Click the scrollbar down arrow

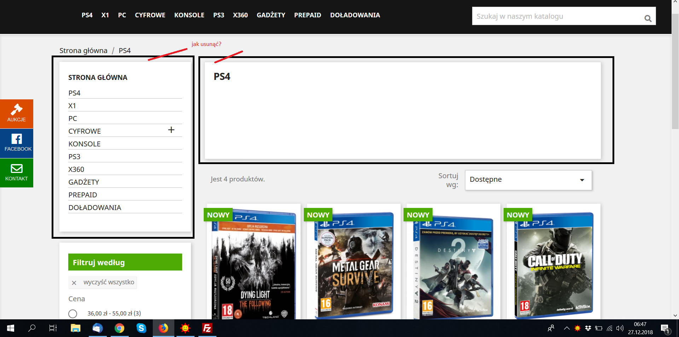click(675, 315)
